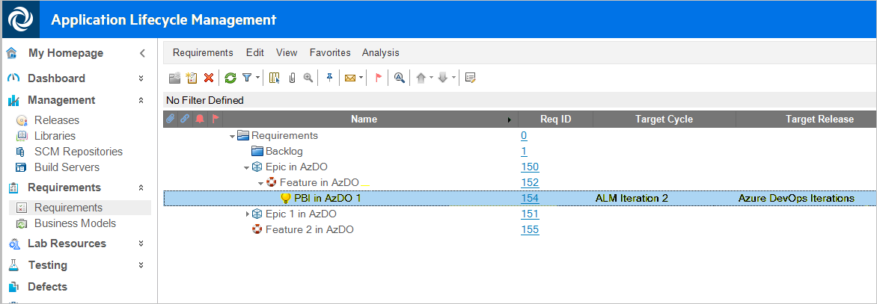
Task: Click the gray Move Down arrow icon
Action: [443, 78]
